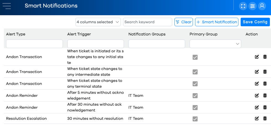Edit the intermediate state Andon Transaction row
The width and height of the screenshot is (271, 125).
click(257, 72)
